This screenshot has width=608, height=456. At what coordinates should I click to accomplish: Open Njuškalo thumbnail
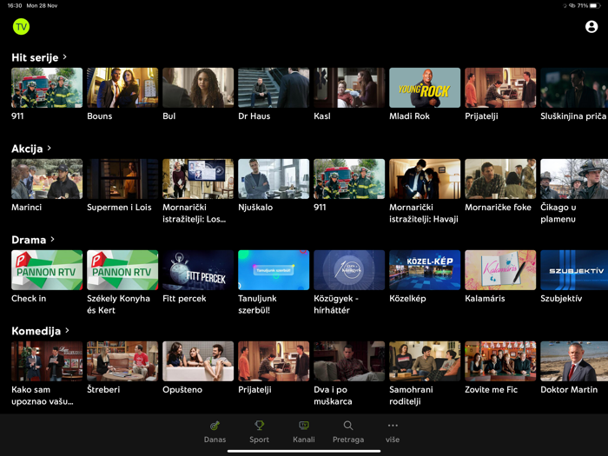pyautogui.click(x=274, y=179)
